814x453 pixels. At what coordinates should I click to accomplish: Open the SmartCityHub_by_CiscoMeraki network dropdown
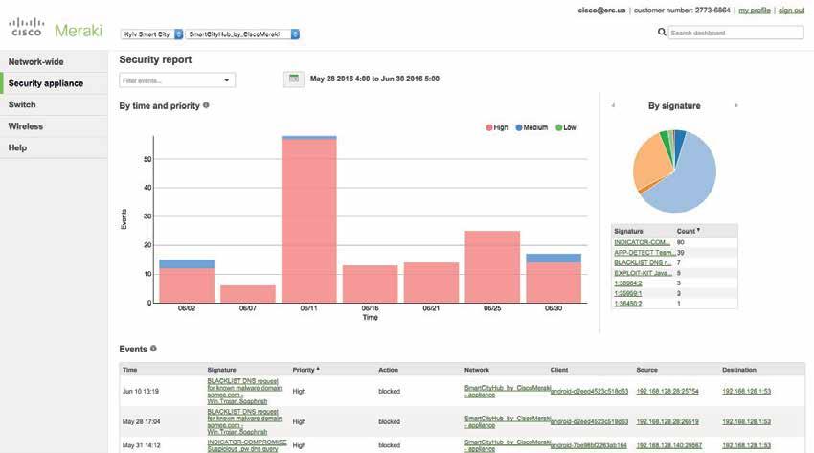[242, 34]
